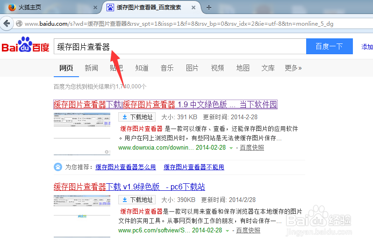Close the 火狐主页 tab

[95, 7]
